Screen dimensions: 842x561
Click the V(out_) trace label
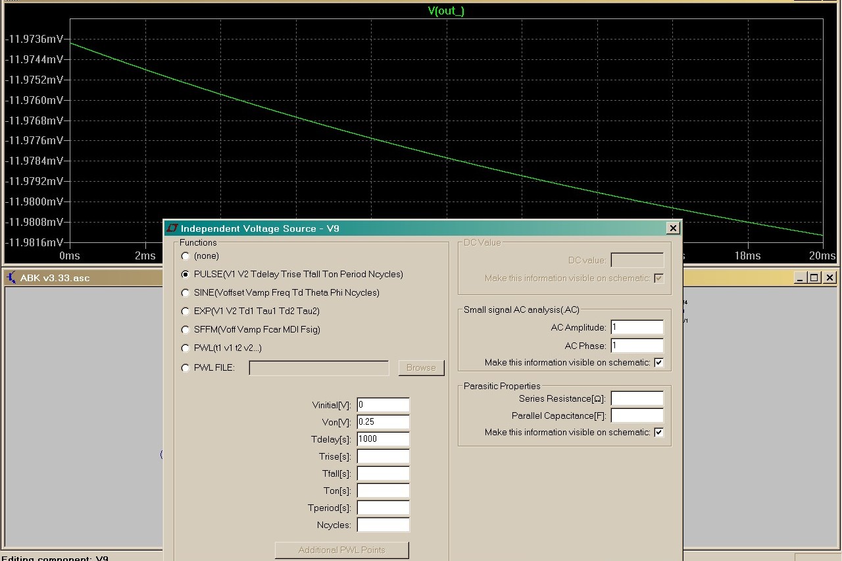coord(446,11)
